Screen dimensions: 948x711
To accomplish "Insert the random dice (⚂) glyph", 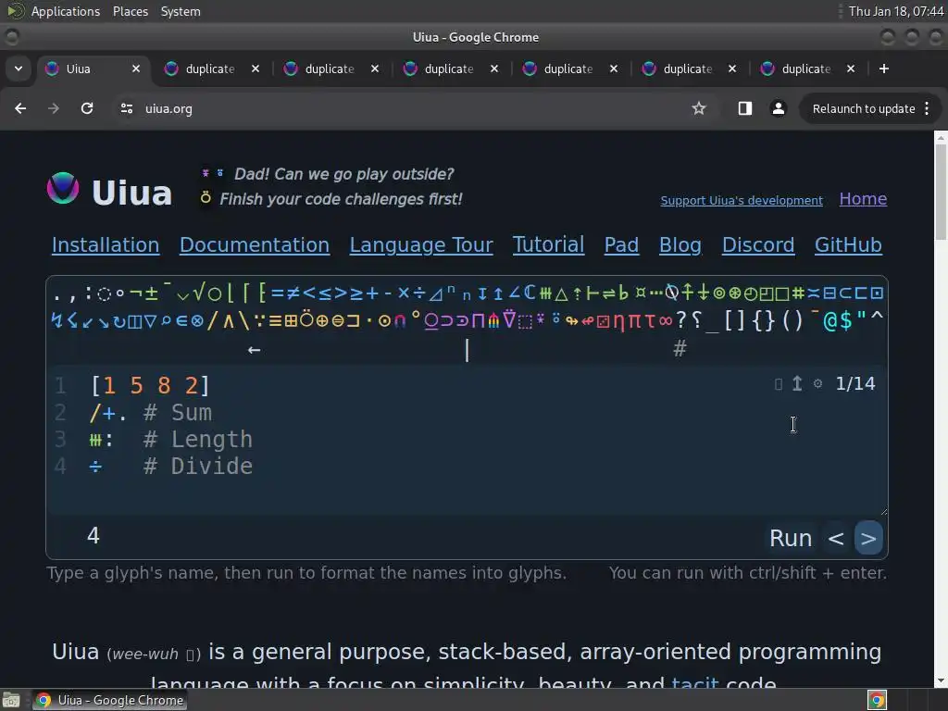I will tap(603, 321).
